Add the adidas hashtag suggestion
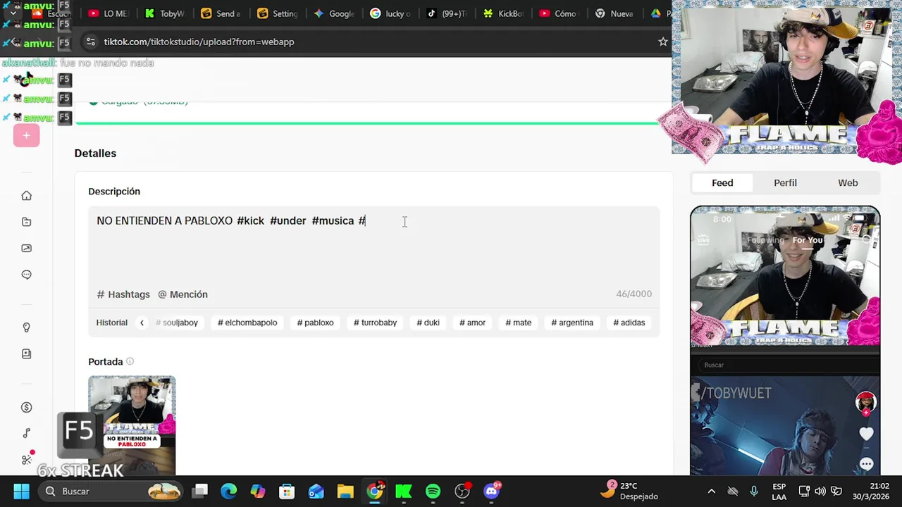The height and width of the screenshot is (507, 902). [629, 323]
